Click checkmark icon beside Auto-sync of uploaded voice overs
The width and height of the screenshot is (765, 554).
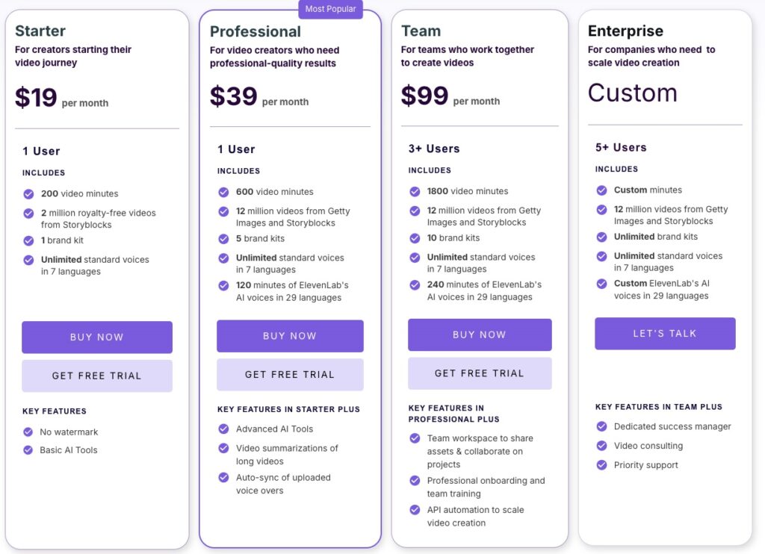(x=223, y=478)
